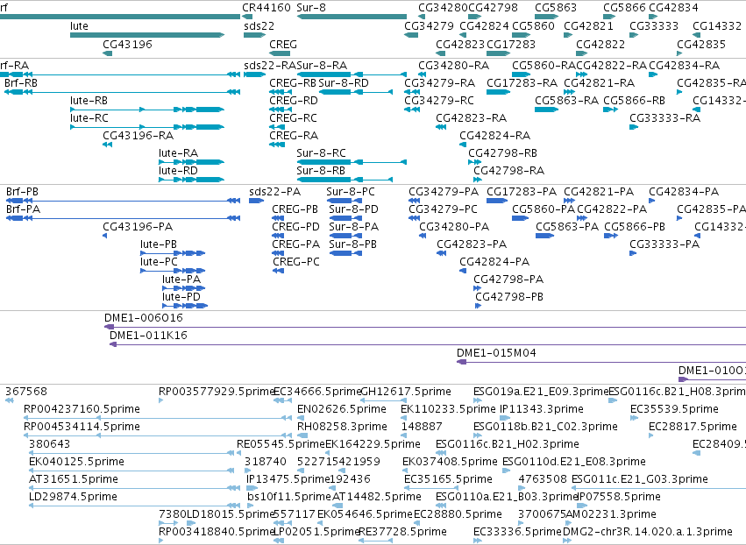This screenshot has height=545, width=746.
Task: Click the lute-PB protein label
Action: coord(159,244)
